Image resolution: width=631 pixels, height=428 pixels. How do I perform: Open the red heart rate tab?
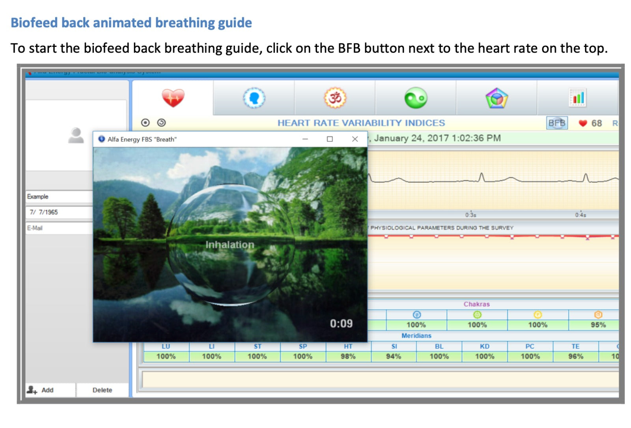(x=173, y=98)
